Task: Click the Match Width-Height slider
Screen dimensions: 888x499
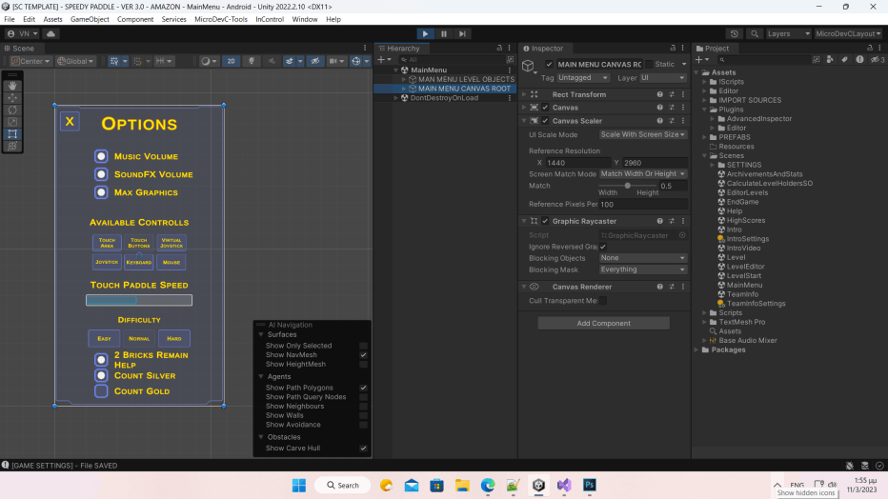Action: [x=627, y=186]
